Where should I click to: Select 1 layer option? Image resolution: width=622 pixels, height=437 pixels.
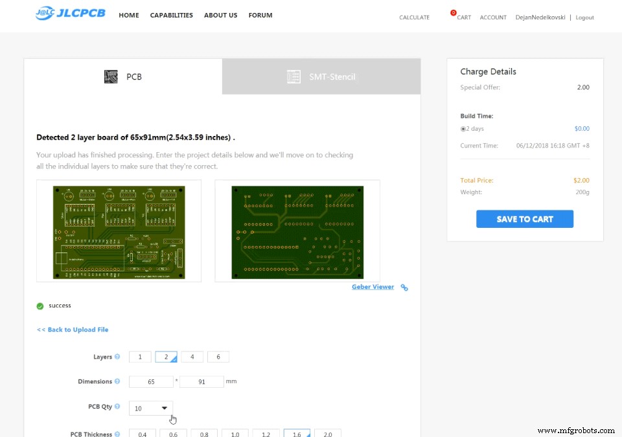click(140, 357)
